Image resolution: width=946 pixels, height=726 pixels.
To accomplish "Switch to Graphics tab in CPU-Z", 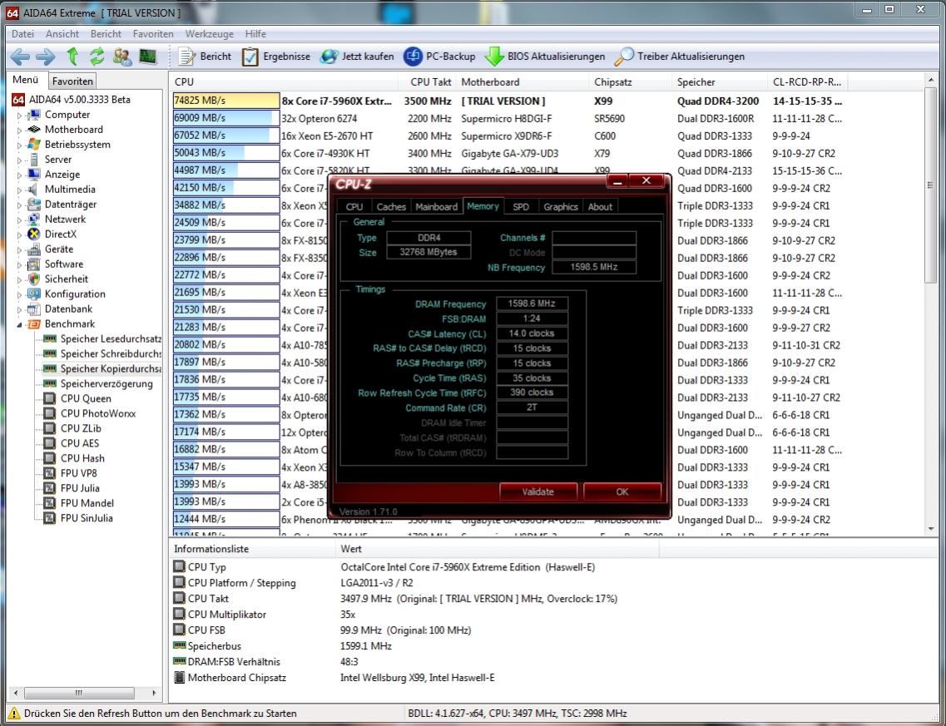I will [x=561, y=207].
